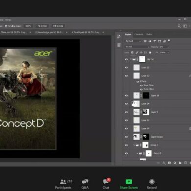The image size is (191, 191).
Task: Open the History panel icon in the dock
Action: coord(119,36)
